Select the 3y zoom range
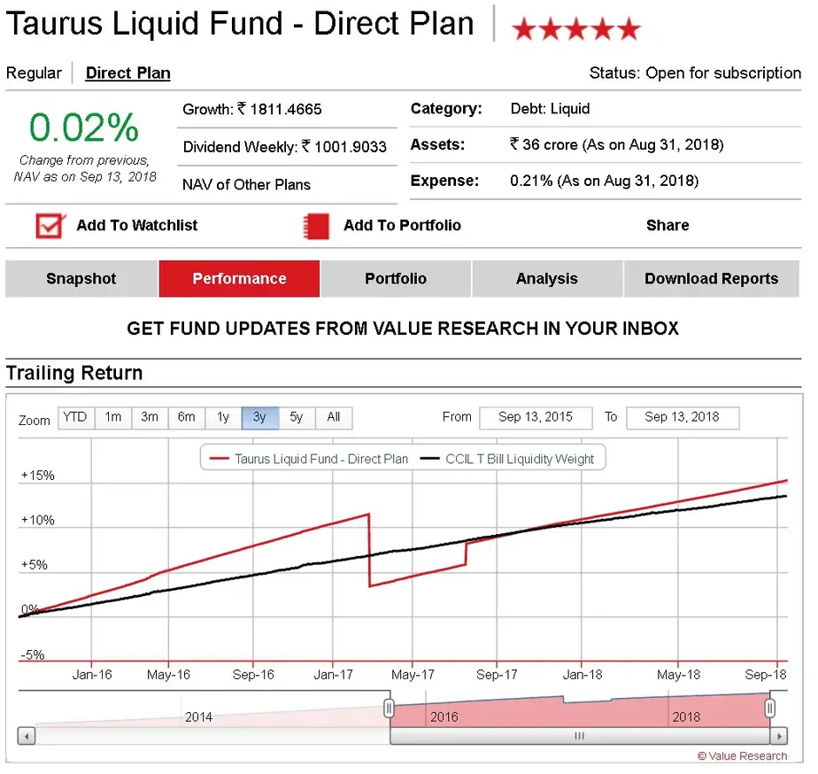818x774 pixels. pos(260,418)
